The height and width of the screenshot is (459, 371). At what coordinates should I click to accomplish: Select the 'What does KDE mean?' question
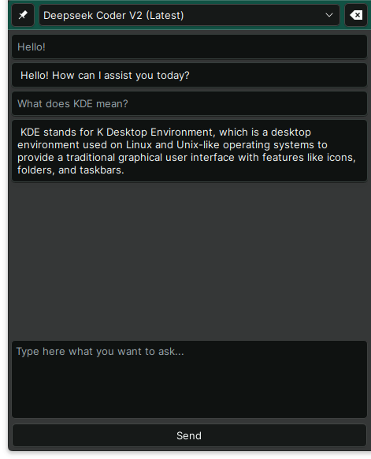[189, 103]
